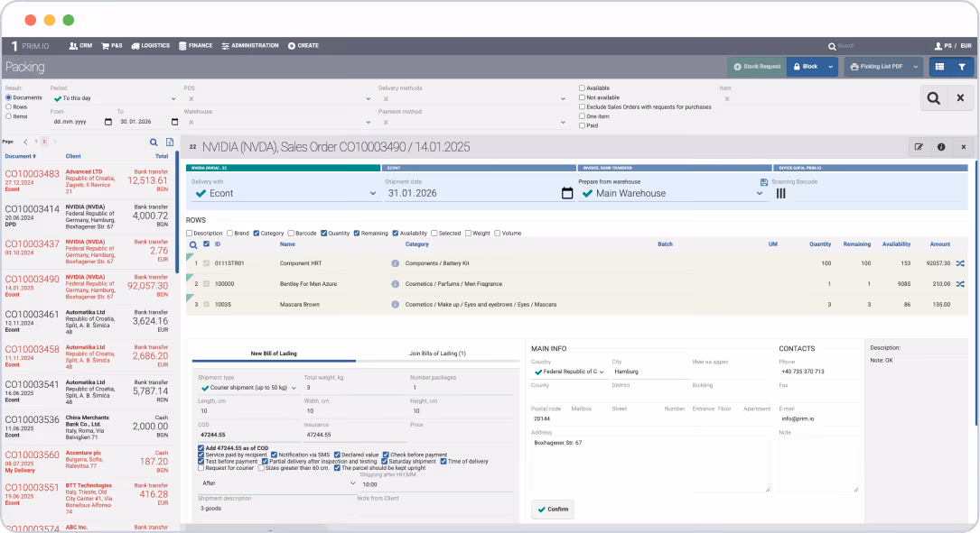Clear the Item filter X
The height and width of the screenshot is (533, 980).
coord(727,98)
